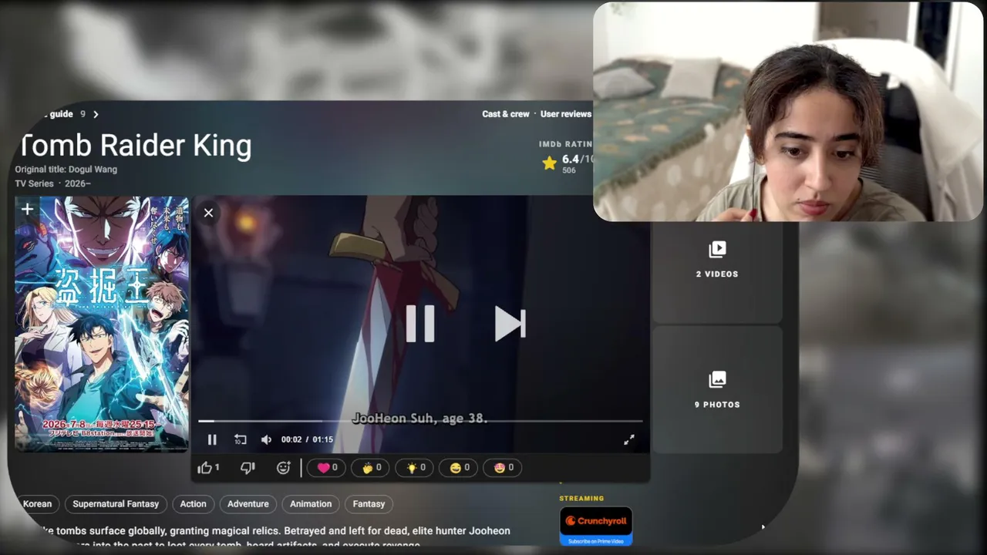Screen dimensions: 987x555
Task: React with the heart-eyes emoji
Action: pyautogui.click(x=503, y=467)
